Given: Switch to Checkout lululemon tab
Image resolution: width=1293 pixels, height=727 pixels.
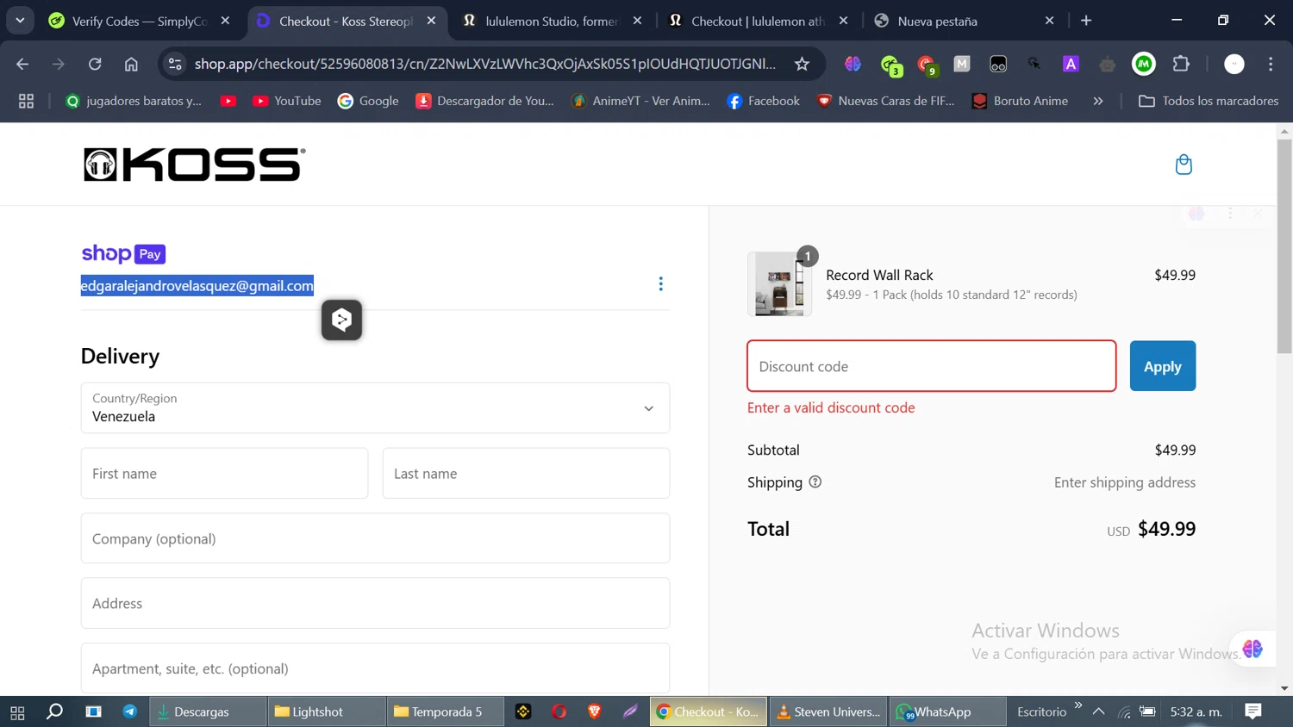Looking at the screenshot, I should pos(759,21).
